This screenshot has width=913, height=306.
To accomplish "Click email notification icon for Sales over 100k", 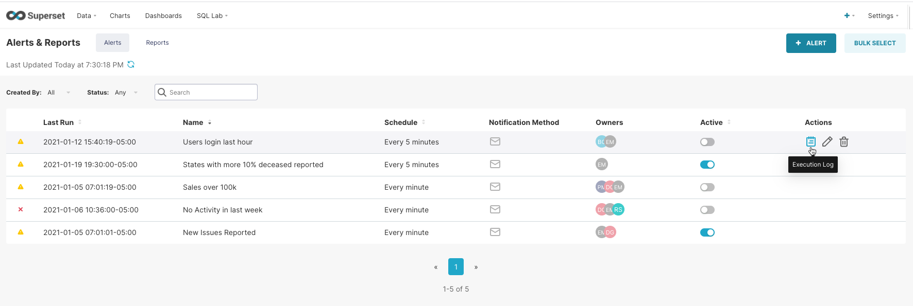I will click(x=495, y=187).
